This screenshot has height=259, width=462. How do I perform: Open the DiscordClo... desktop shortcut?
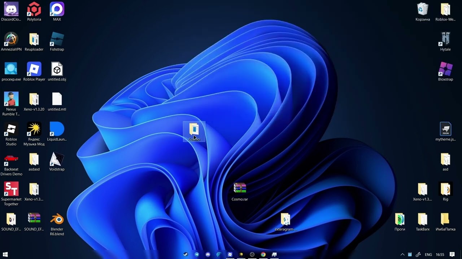[11, 12]
